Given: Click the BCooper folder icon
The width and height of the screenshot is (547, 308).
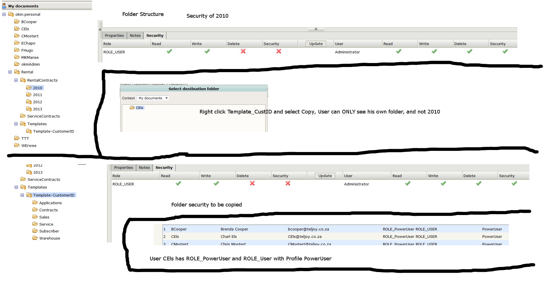Looking at the screenshot, I should click(17, 21).
